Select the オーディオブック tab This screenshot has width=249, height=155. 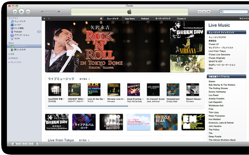tap(163, 19)
